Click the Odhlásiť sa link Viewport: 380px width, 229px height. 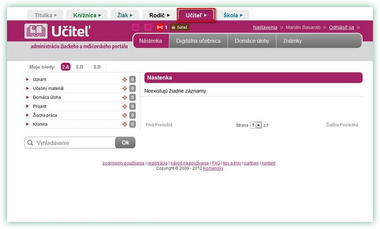pyautogui.click(x=341, y=27)
